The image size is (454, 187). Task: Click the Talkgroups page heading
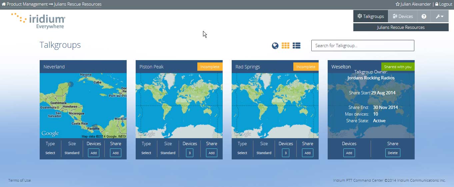60,45
